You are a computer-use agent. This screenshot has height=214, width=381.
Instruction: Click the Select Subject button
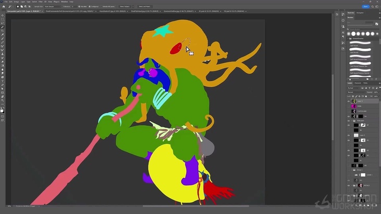click(x=124, y=7)
